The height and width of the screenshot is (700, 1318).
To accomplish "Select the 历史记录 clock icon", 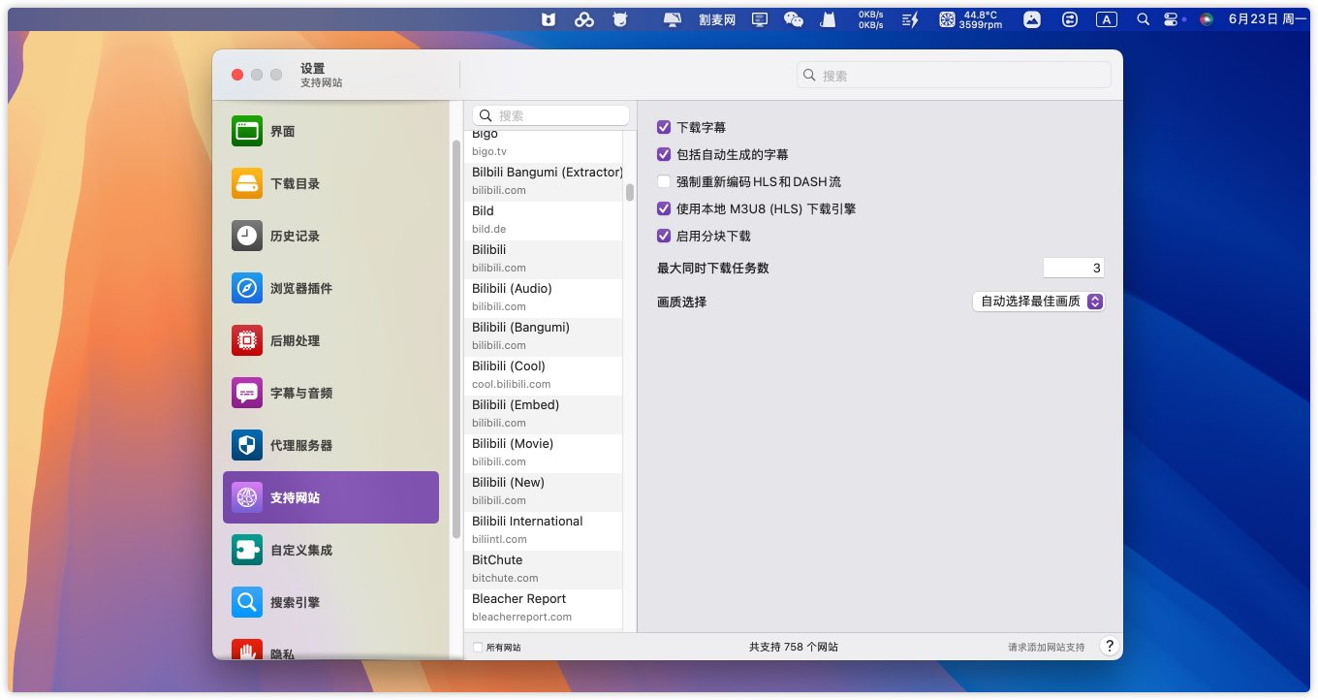I will [247, 236].
